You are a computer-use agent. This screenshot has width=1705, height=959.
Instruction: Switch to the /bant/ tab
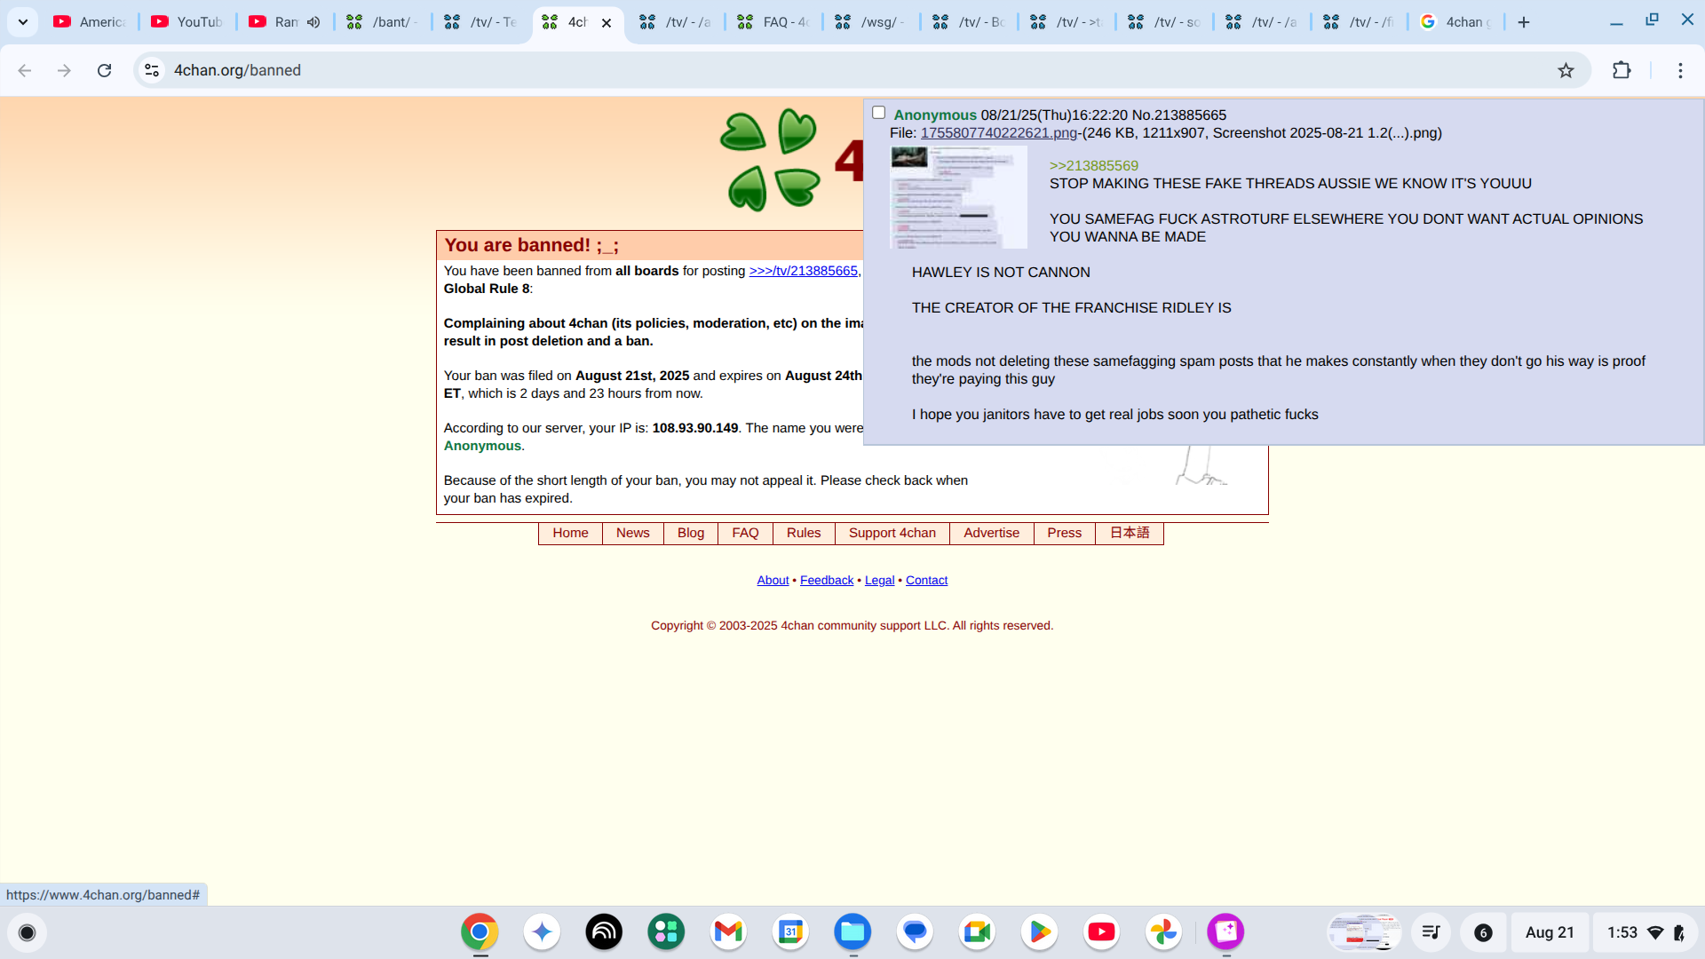[384, 22]
